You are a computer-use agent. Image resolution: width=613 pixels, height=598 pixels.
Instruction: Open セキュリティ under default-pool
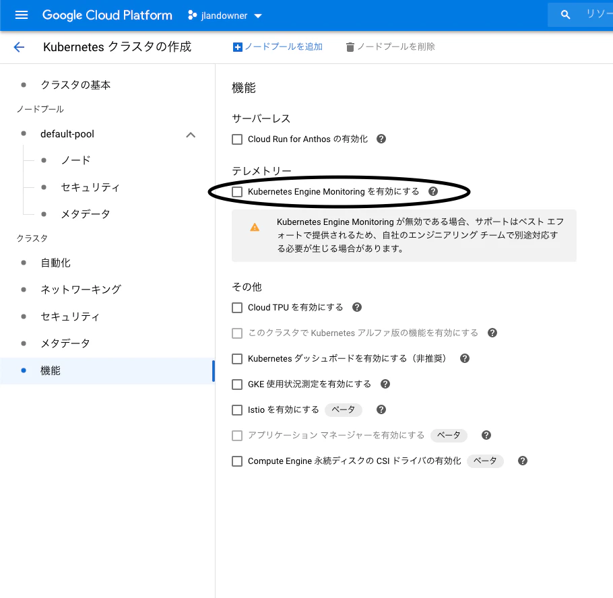[x=90, y=187]
